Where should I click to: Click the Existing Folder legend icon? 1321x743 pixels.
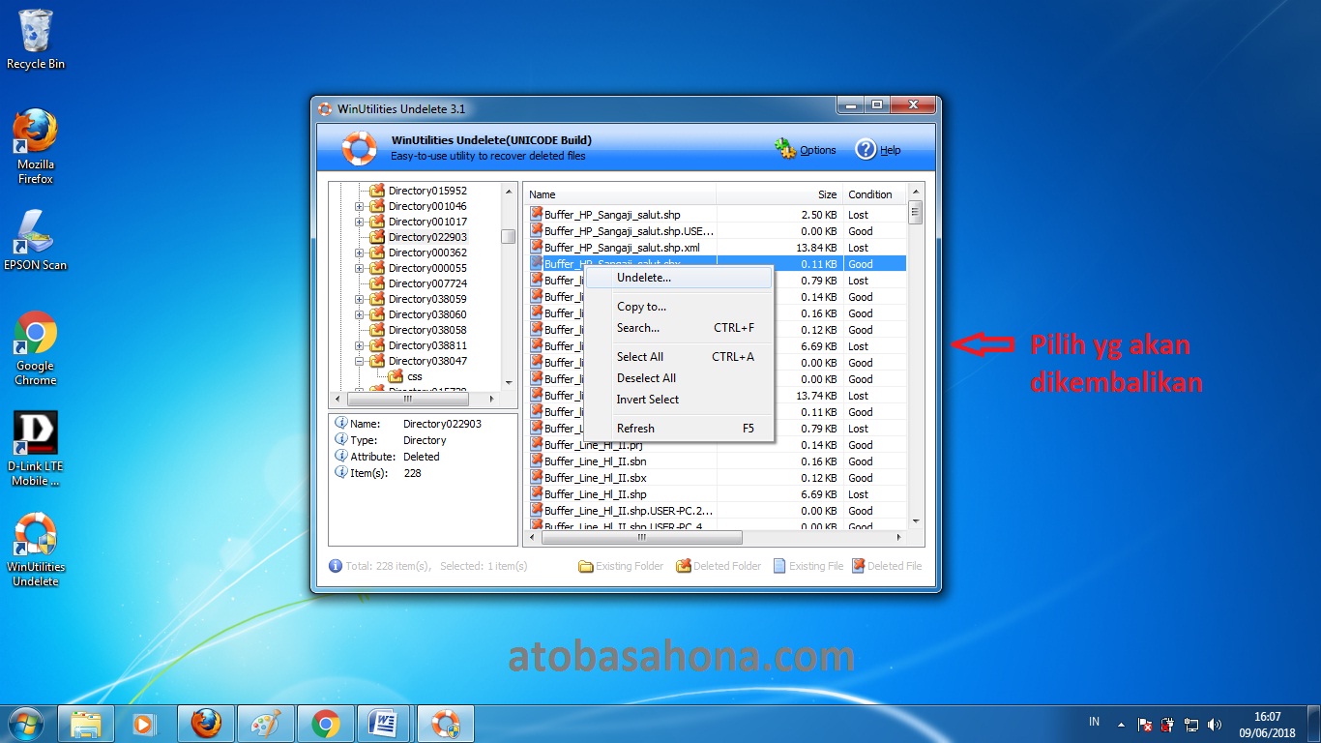tap(585, 566)
